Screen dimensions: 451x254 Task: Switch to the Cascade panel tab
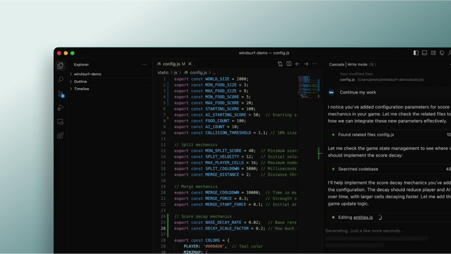pyautogui.click(x=336, y=64)
